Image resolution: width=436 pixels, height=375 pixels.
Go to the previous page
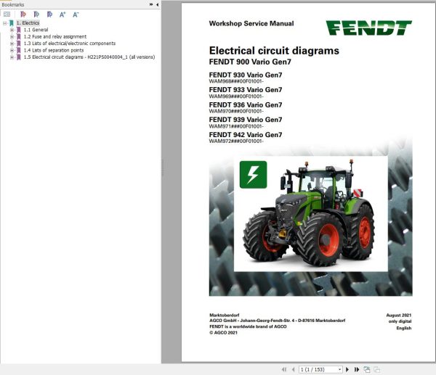(293, 369)
